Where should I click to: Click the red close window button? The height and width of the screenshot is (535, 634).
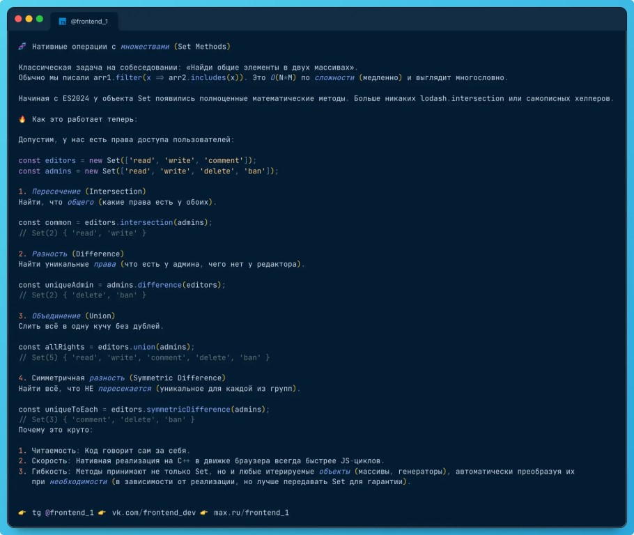tap(18, 19)
